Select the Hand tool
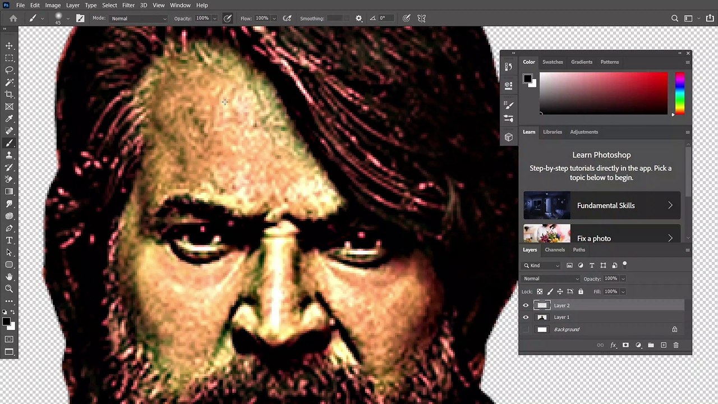 (9, 277)
